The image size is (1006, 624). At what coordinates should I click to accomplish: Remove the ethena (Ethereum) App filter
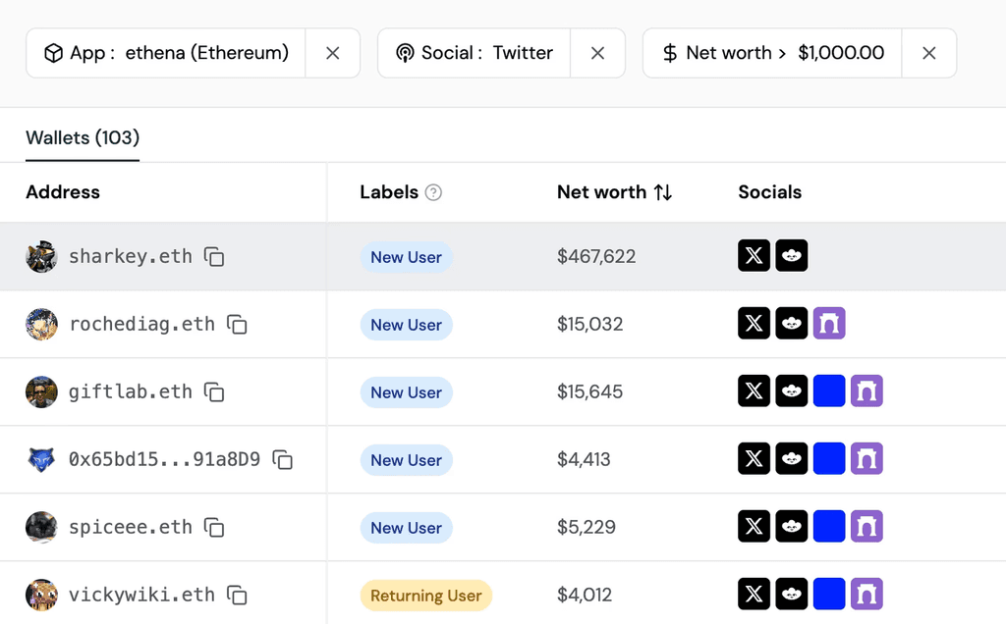click(333, 53)
